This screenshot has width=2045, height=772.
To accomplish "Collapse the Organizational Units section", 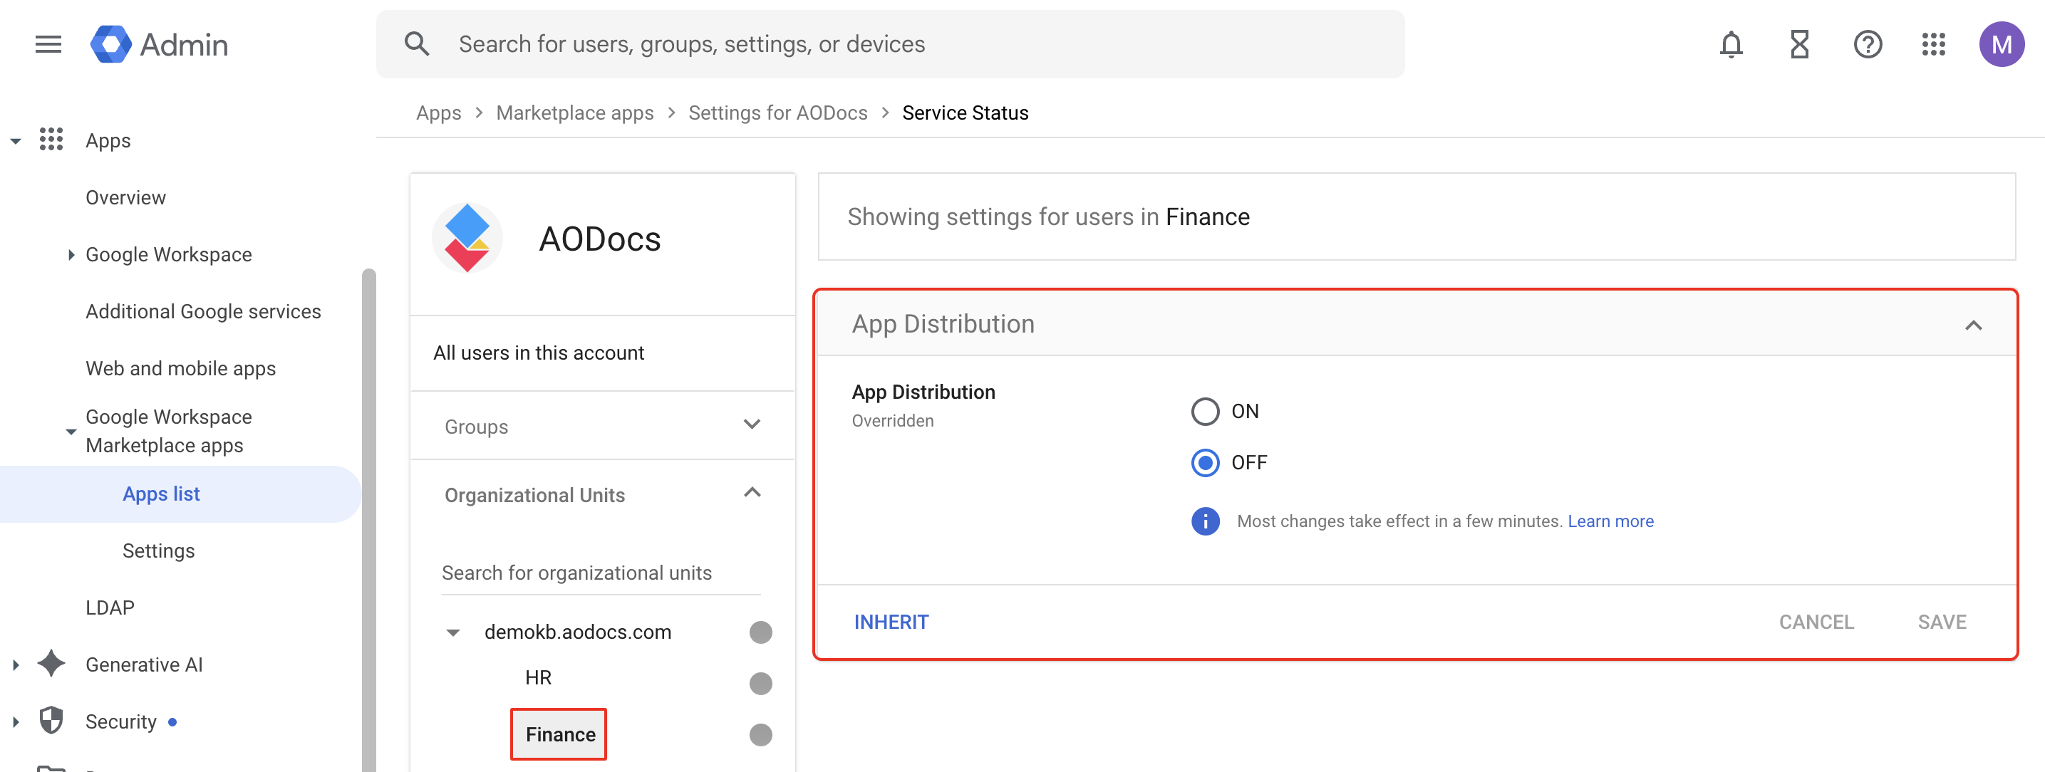I will point(751,493).
